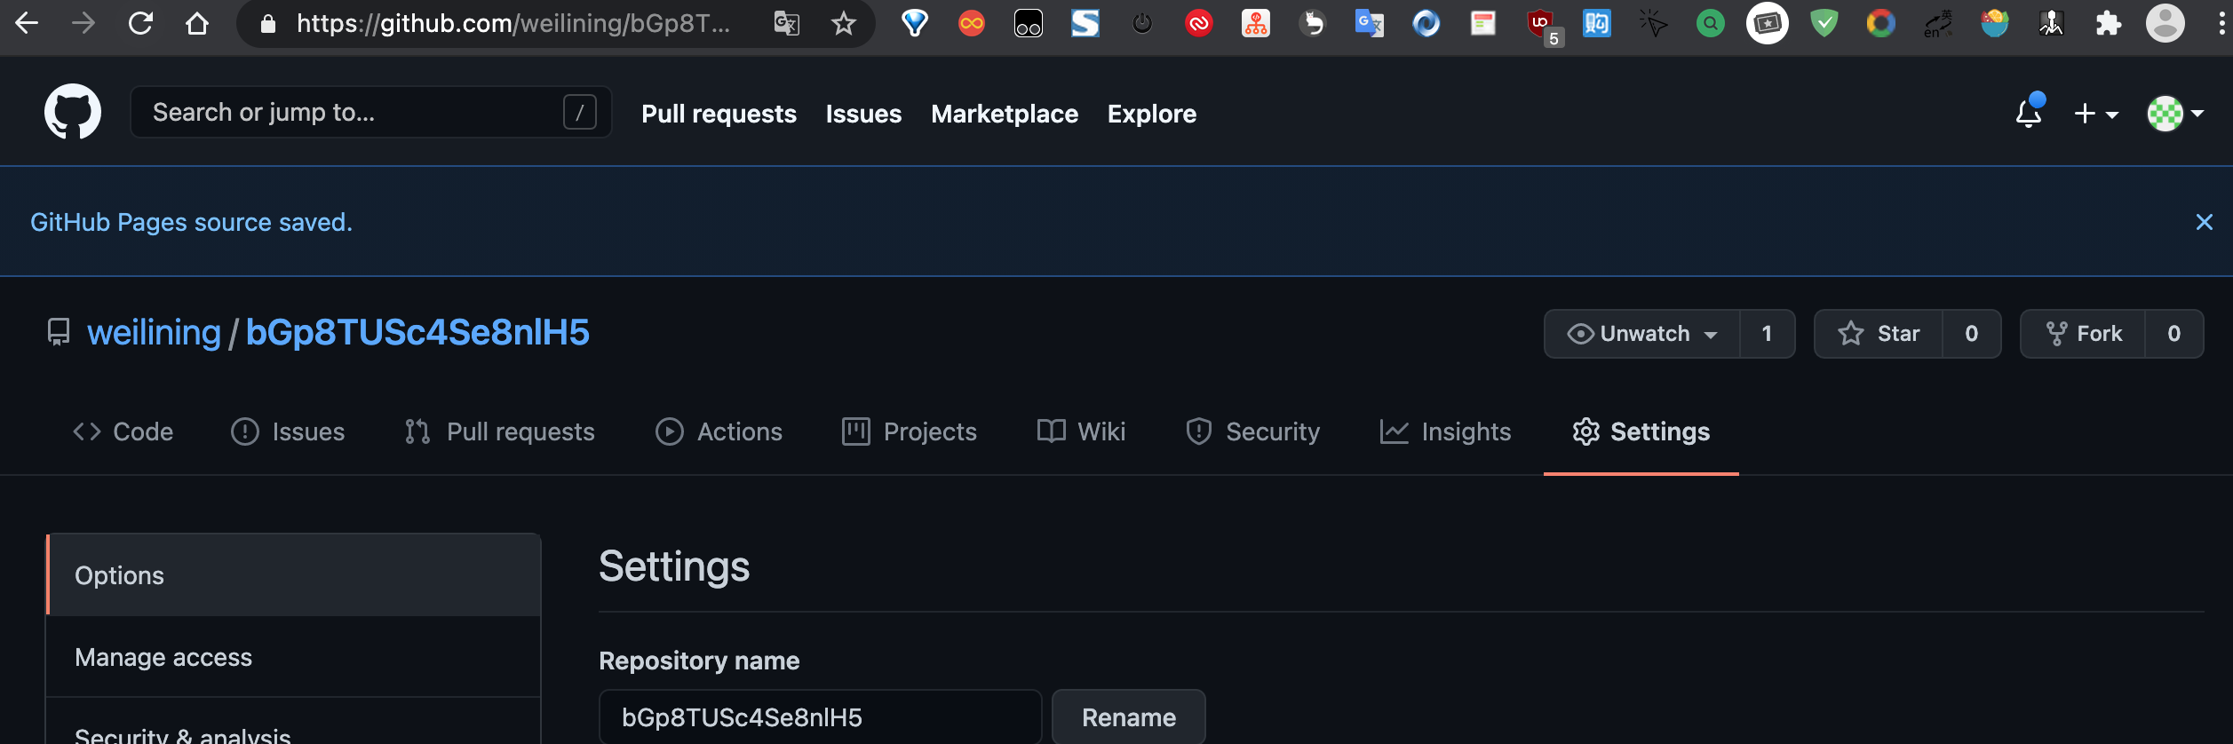Image resolution: width=2233 pixels, height=744 pixels.
Task: Click the Repository name text field
Action: tap(820, 716)
